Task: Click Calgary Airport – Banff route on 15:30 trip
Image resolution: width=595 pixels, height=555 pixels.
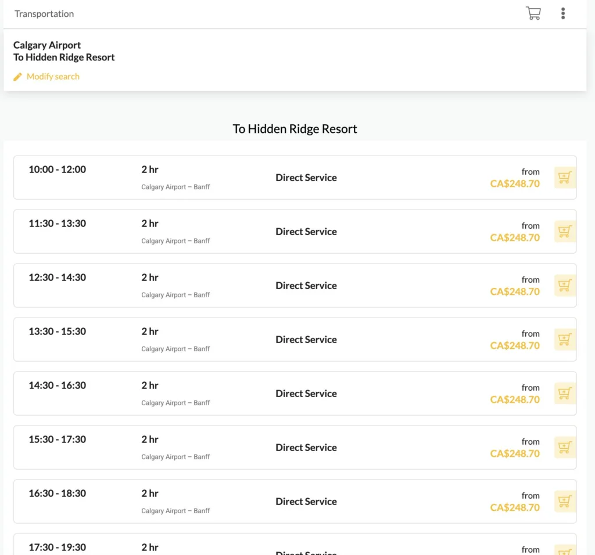Action: pos(175,457)
